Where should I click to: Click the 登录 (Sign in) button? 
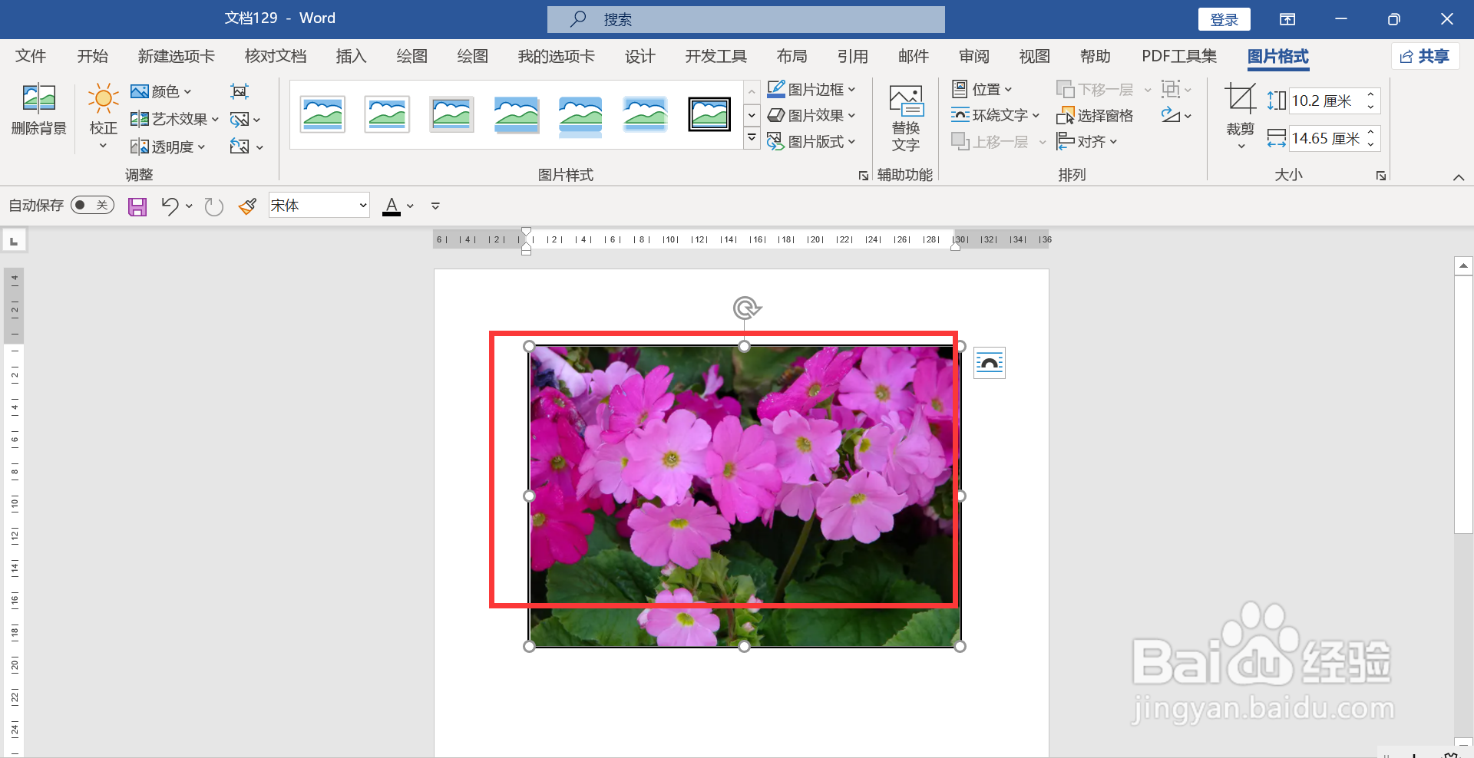(x=1224, y=19)
